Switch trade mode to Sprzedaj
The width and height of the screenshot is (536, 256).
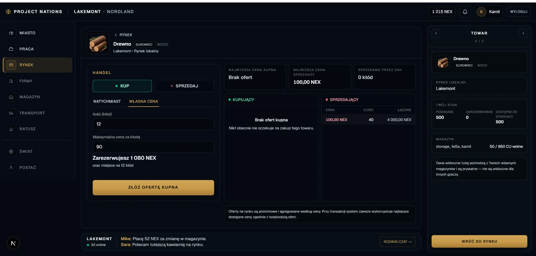[x=184, y=86]
